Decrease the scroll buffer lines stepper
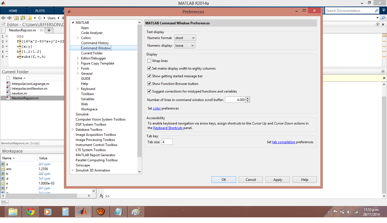Viewport: 387px width, 223px height. [248, 101]
